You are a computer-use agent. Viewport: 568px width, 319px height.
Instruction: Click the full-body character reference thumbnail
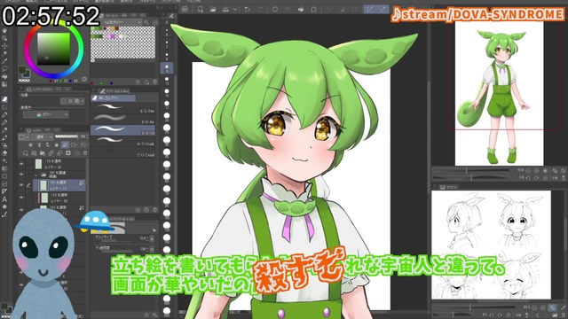(x=499, y=93)
